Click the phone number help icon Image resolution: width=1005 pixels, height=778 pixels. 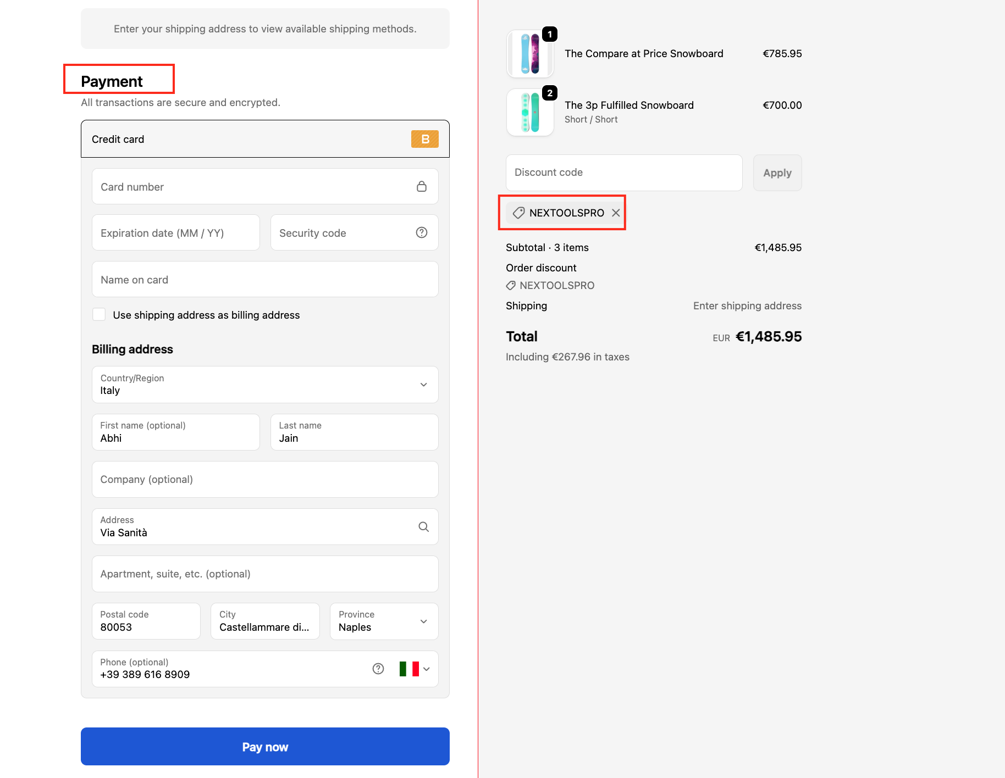378,669
